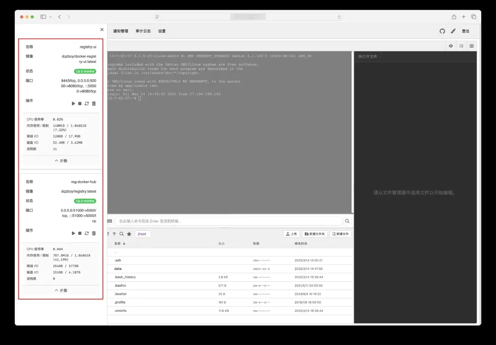The width and height of the screenshot is (496, 345).
Task: Stop the reg-docker-hub container
Action: tap(80, 234)
